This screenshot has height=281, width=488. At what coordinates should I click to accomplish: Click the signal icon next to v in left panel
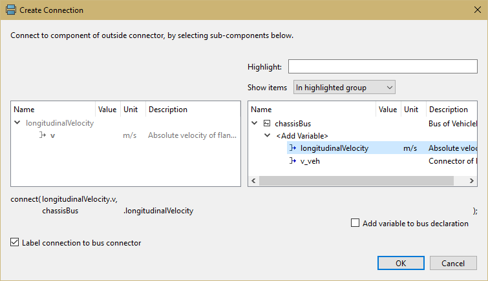(x=43, y=135)
